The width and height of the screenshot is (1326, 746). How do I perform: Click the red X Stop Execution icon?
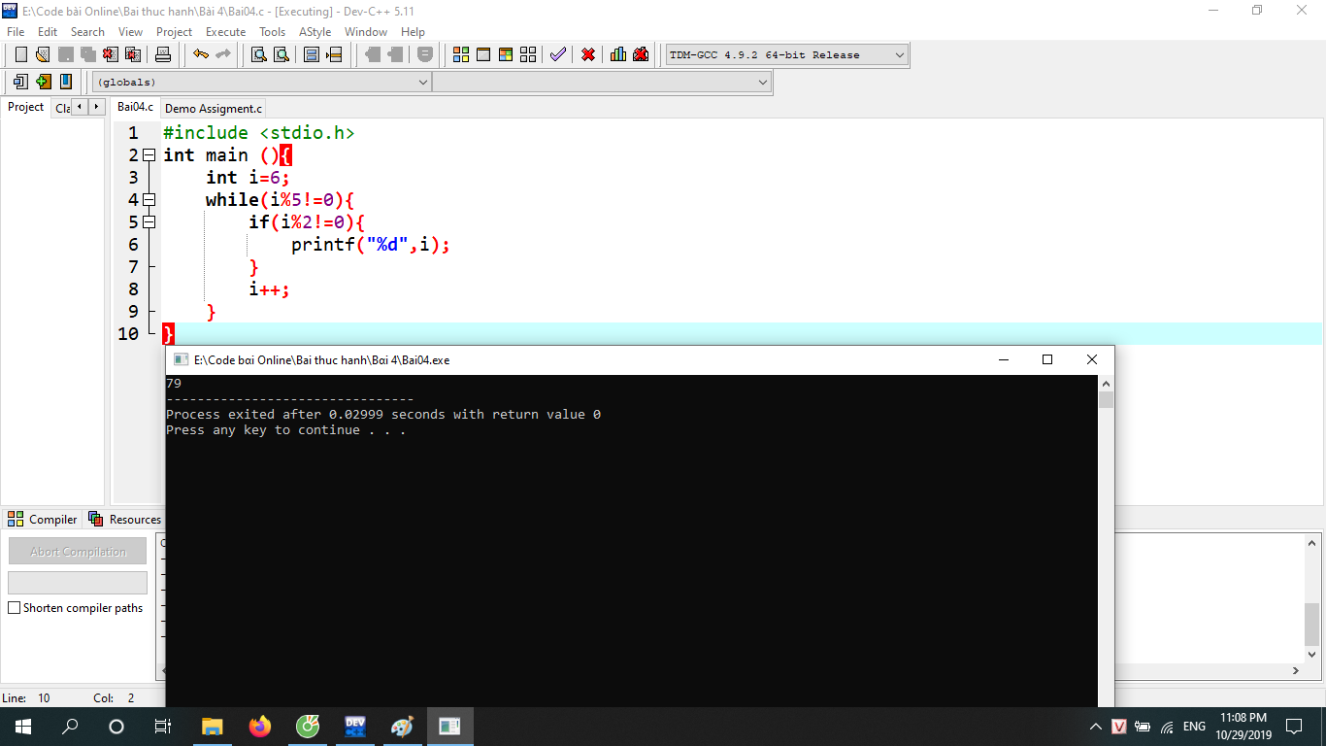click(588, 54)
